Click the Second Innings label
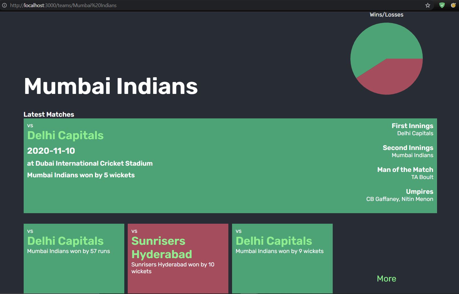This screenshot has height=294, width=459. [408, 148]
